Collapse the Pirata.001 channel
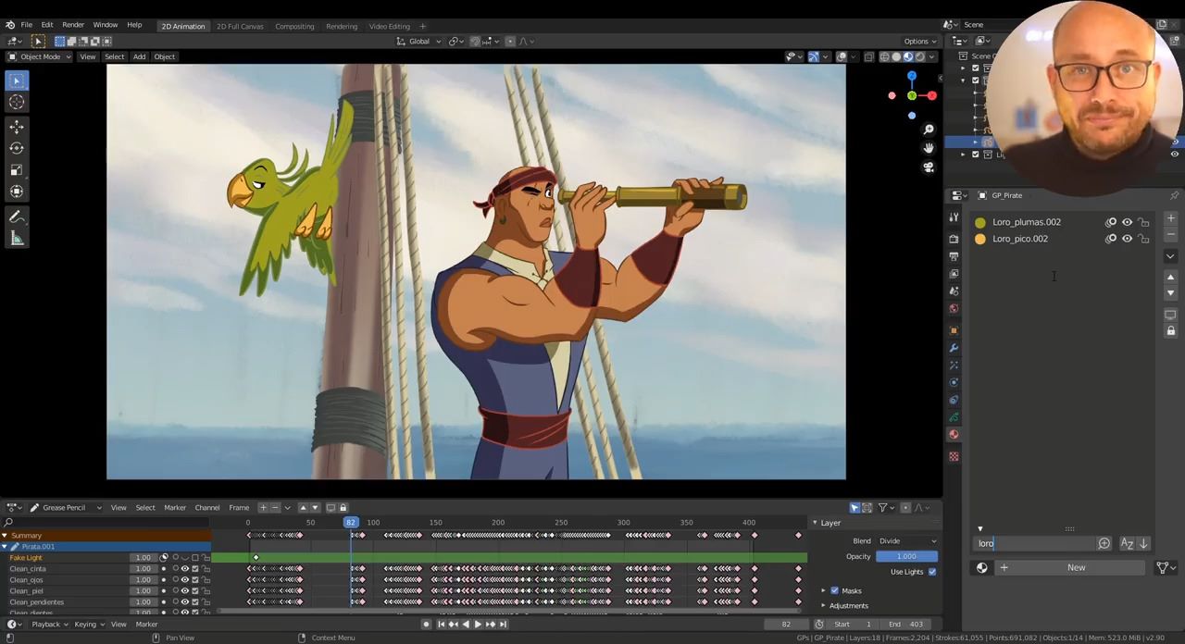 (5, 547)
